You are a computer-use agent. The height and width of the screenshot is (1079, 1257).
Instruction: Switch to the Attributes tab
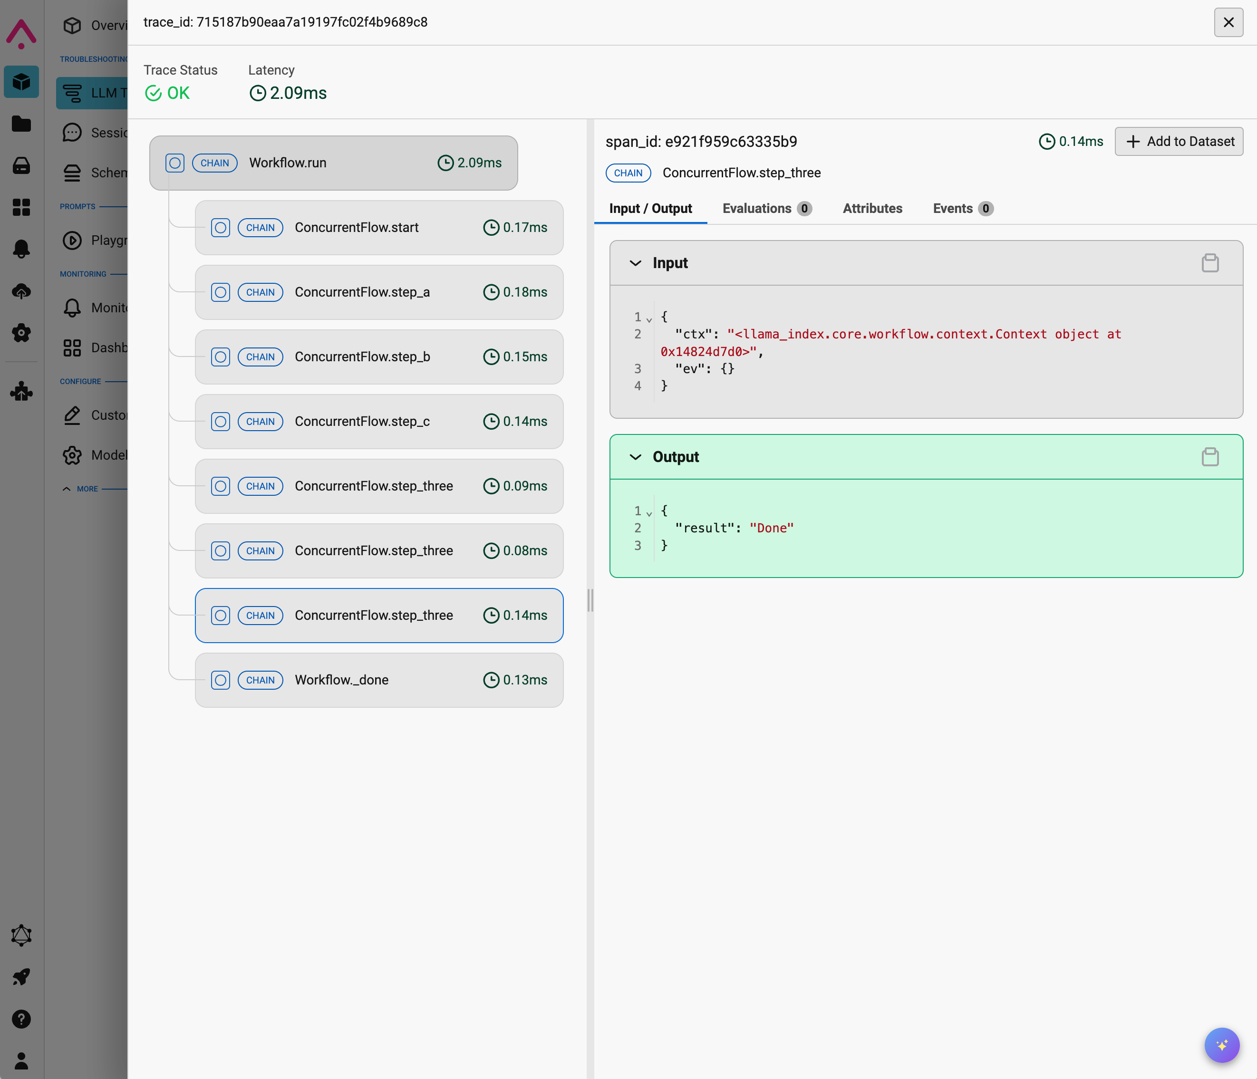tap(872, 208)
